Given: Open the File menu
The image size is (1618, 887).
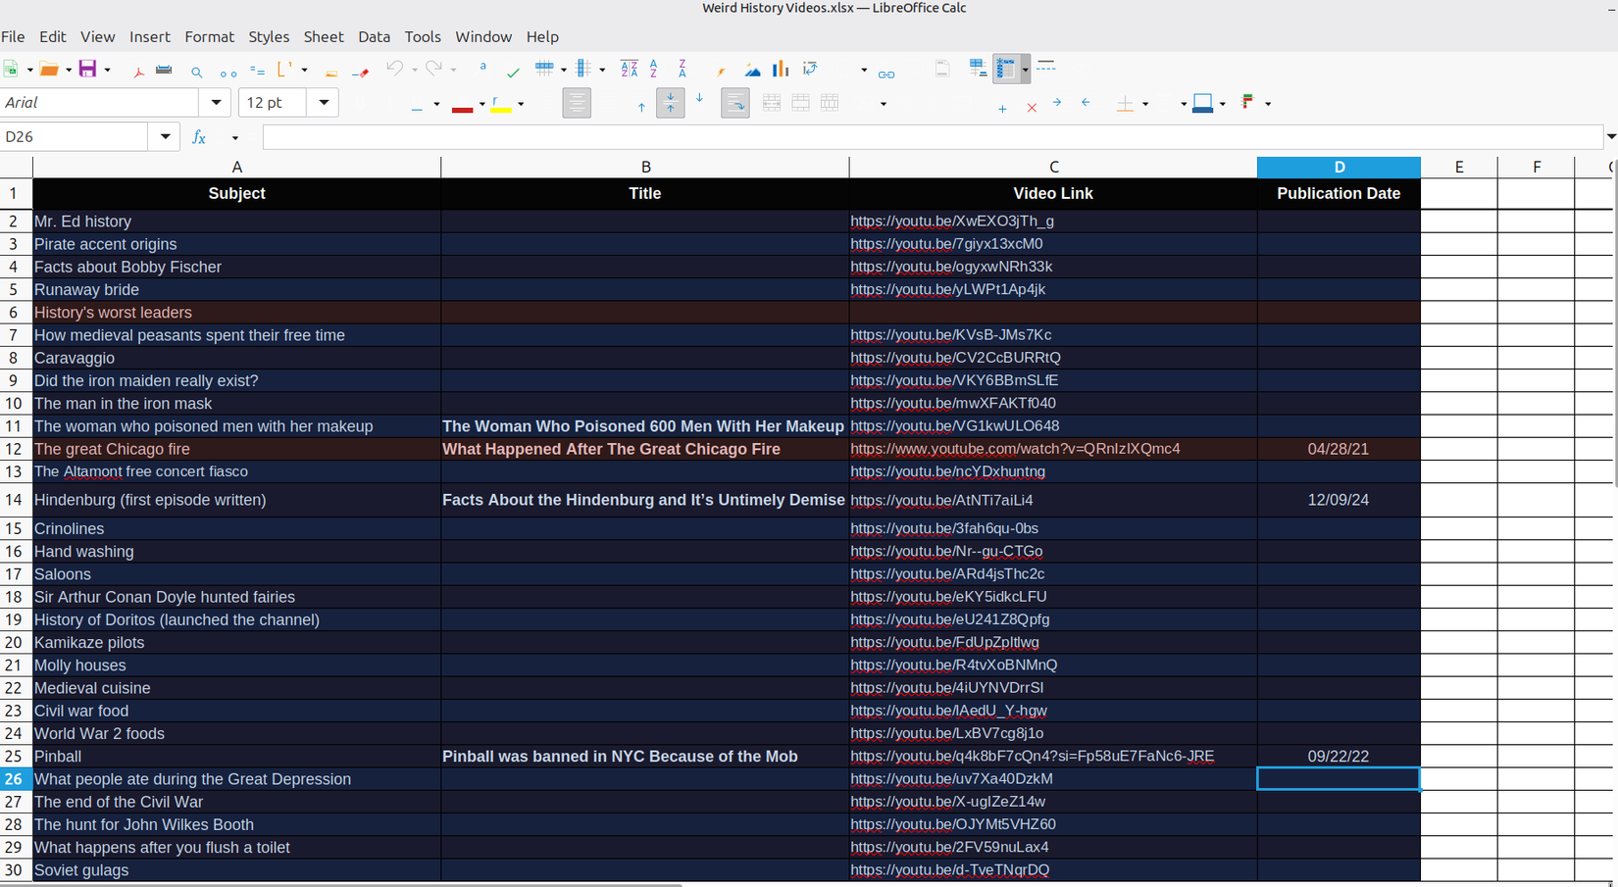Looking at the screenshot, I should coord(14,37).
